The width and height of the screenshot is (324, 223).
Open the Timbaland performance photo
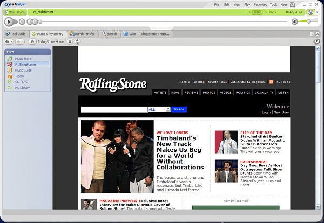(117, 156)
